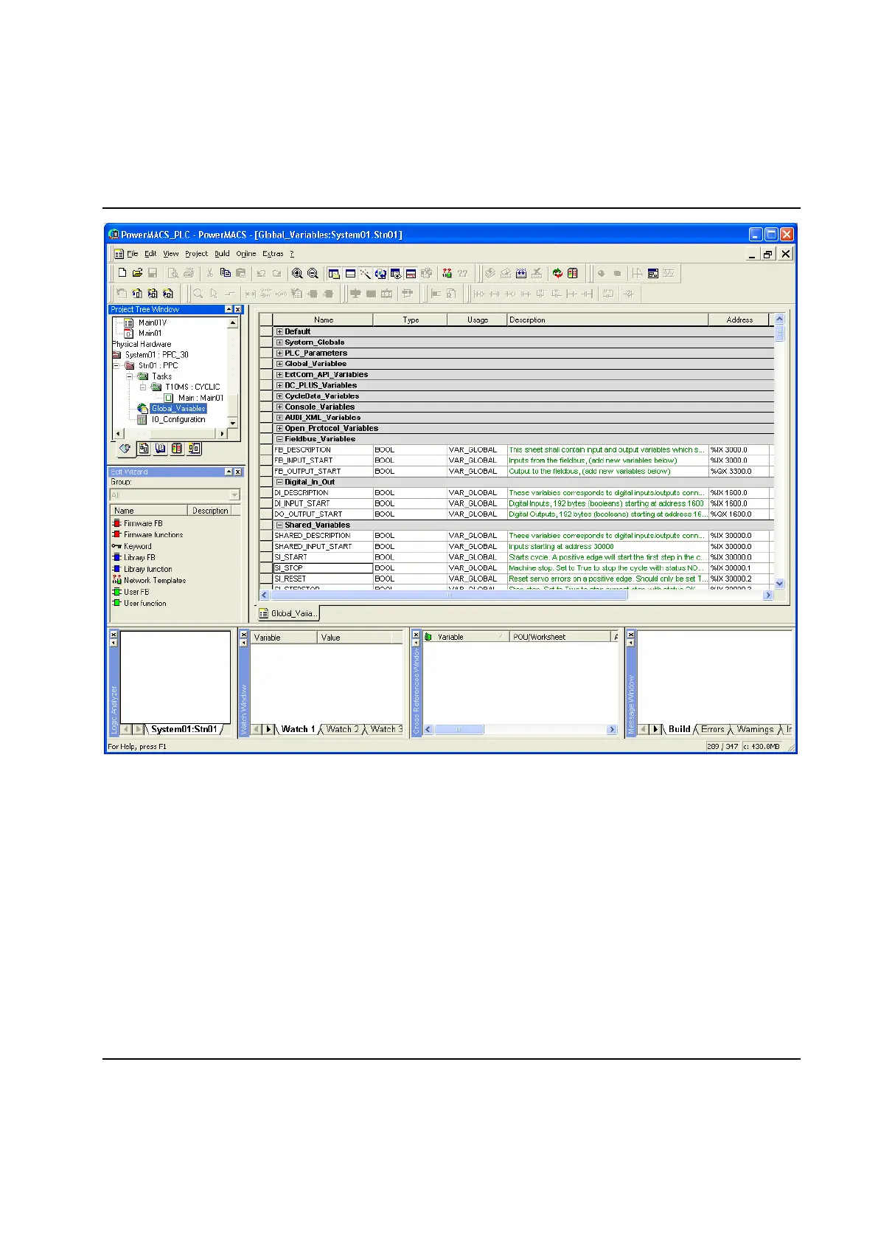Screen dimensions: 878x1242
Task: Click the Network Templates wizard icon
Action: [116, 580]
